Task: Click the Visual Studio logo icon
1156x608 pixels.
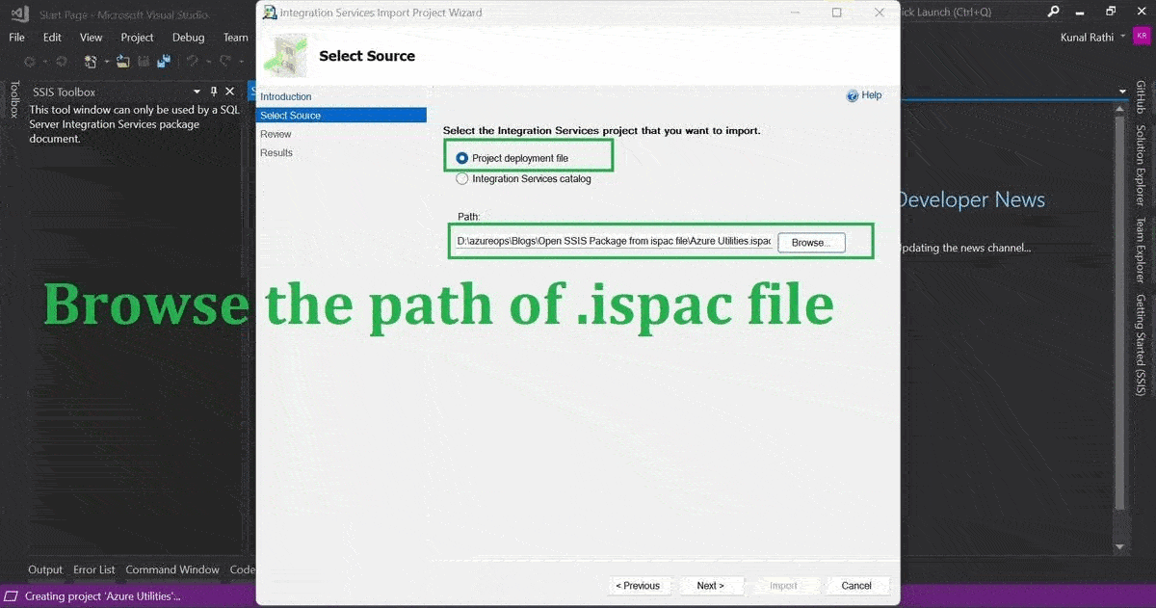Action: pos(19,13)
